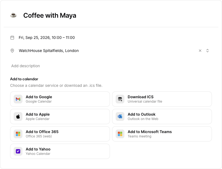
Task: Click the Outlook on the Web subtitle
Action: 143,119
